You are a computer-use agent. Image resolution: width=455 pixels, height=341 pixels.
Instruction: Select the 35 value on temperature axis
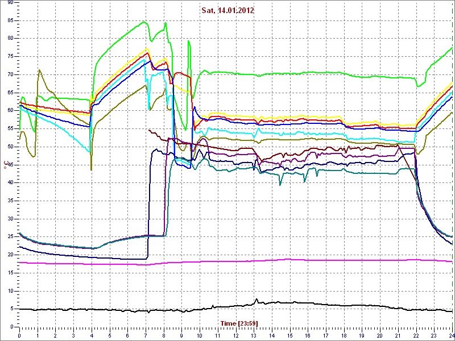10,201
